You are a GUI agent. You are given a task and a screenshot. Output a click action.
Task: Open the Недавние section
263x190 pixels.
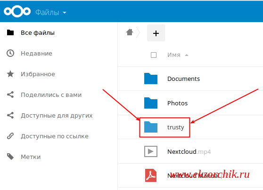pos(36,54)
